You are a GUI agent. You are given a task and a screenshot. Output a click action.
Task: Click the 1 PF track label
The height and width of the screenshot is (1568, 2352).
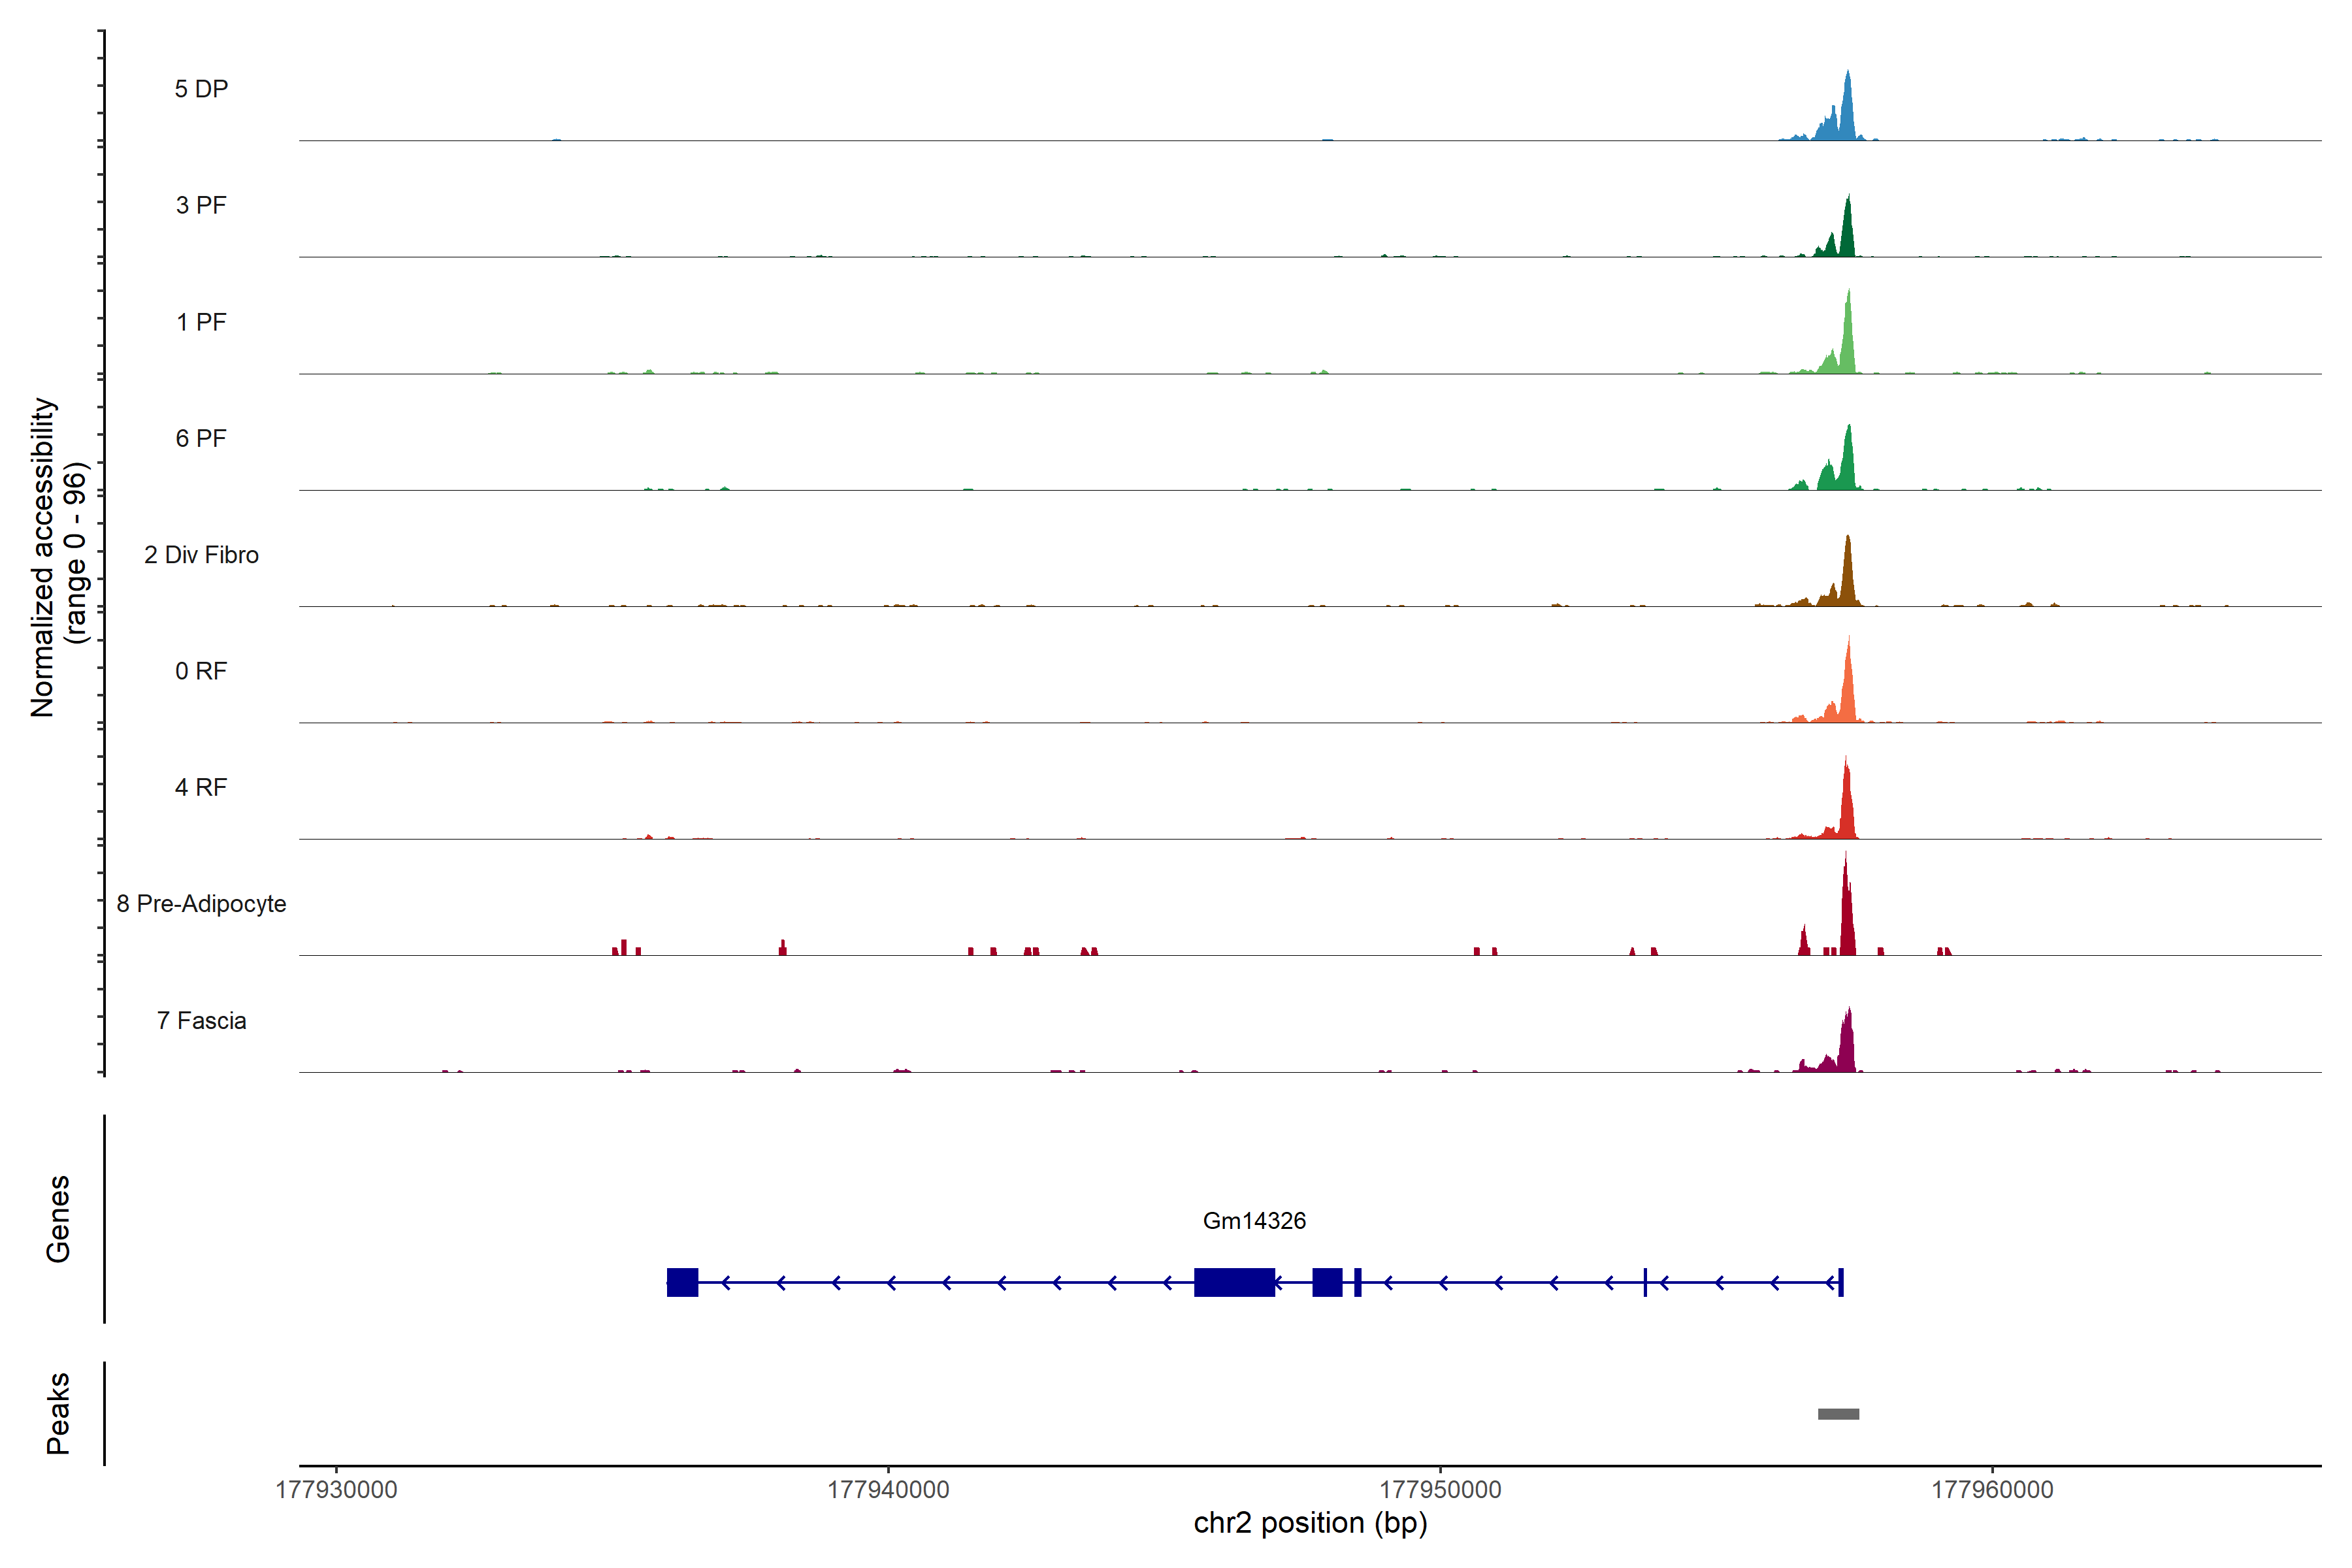(x=201, y=322)
